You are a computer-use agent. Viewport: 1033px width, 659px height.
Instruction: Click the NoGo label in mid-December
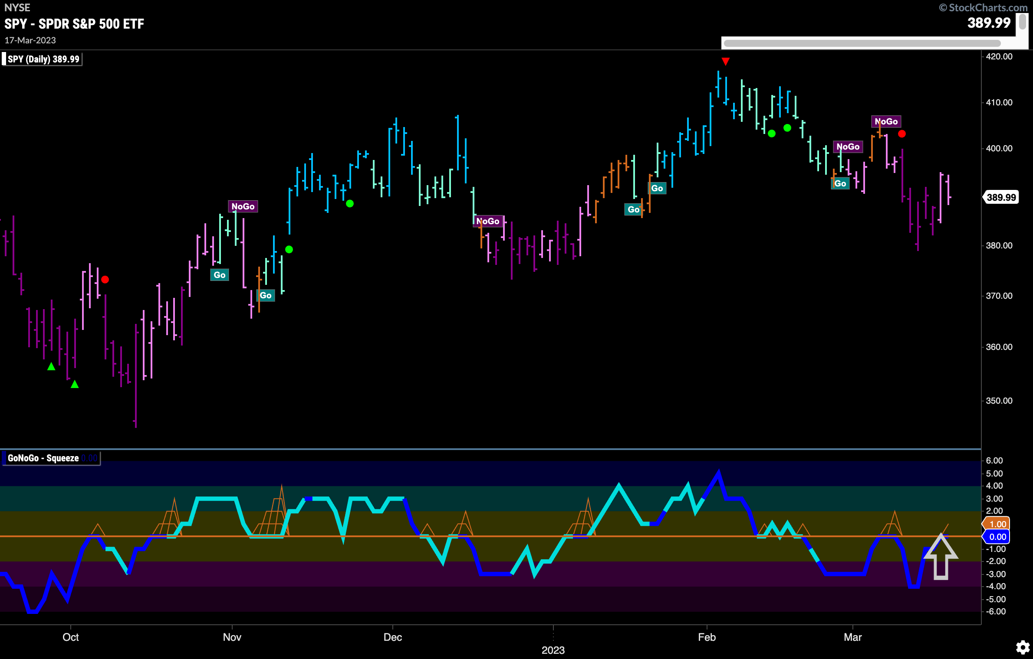coord(488,221)
